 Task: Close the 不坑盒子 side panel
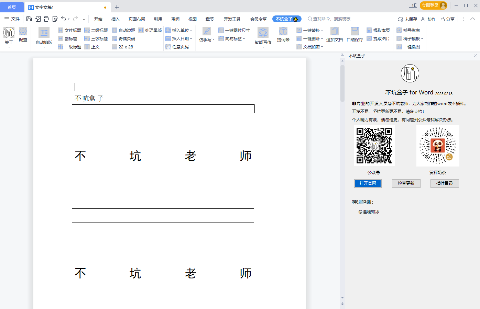point(475,56)
